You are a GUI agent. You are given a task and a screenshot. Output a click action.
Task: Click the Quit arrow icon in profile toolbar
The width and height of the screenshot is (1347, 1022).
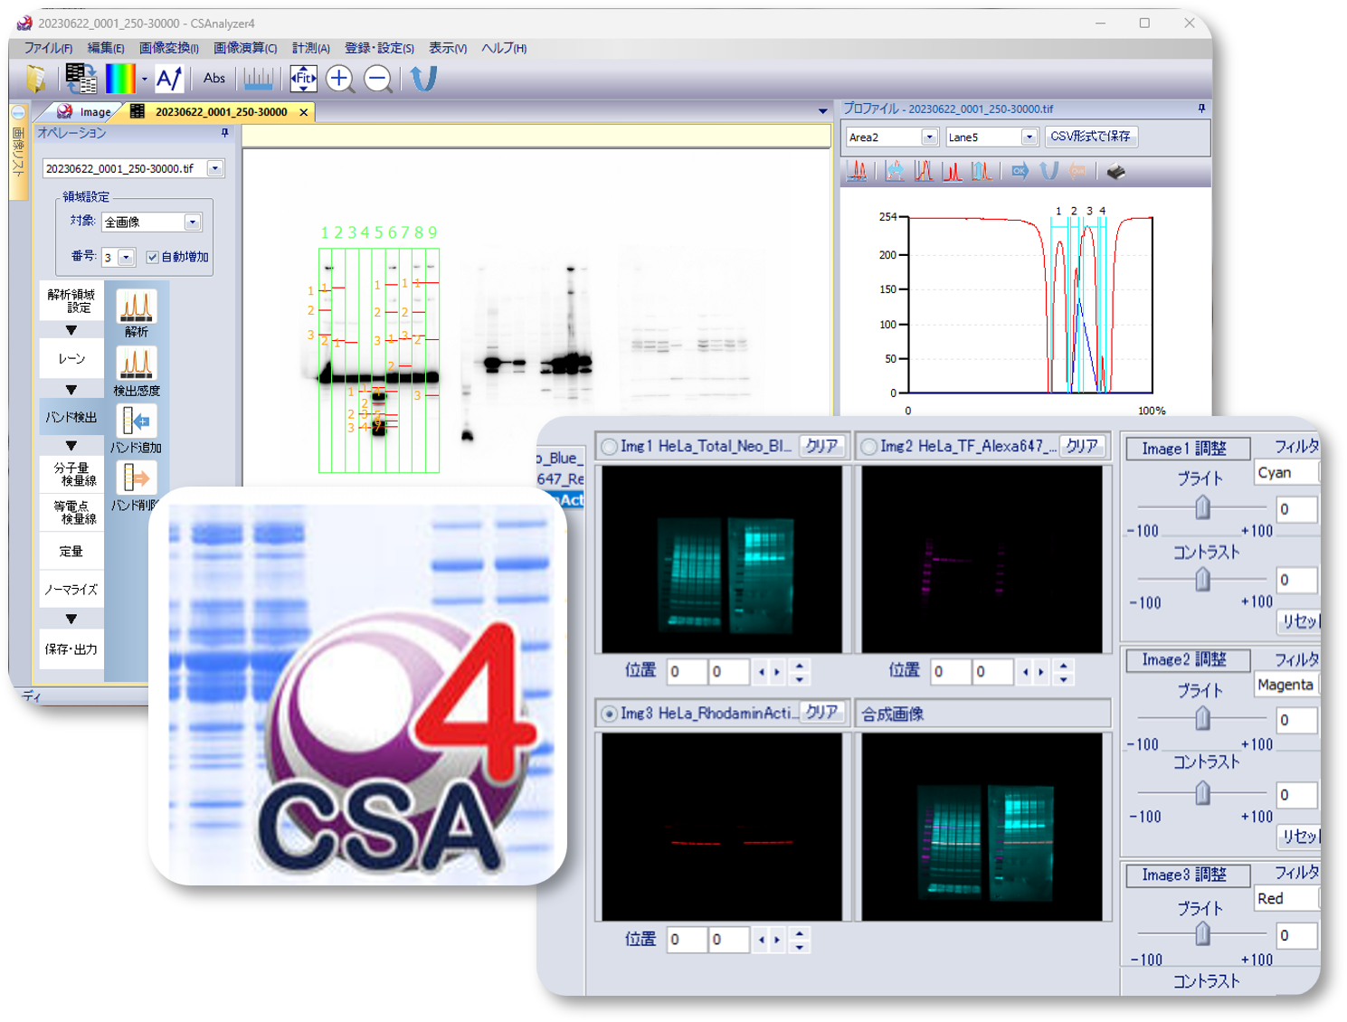click(1077, 171)
